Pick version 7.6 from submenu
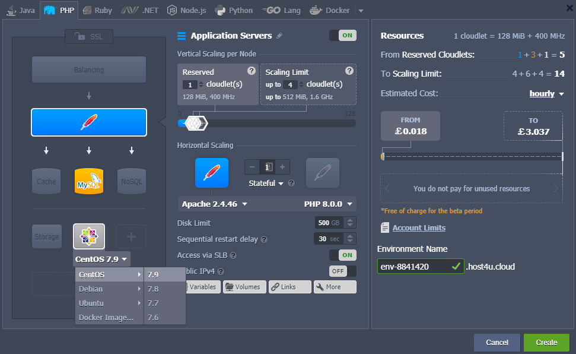Viewport: 576px width, 354px height. (164, 317)
